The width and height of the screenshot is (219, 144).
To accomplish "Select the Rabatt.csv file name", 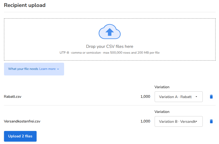I will tap(13, 97).
